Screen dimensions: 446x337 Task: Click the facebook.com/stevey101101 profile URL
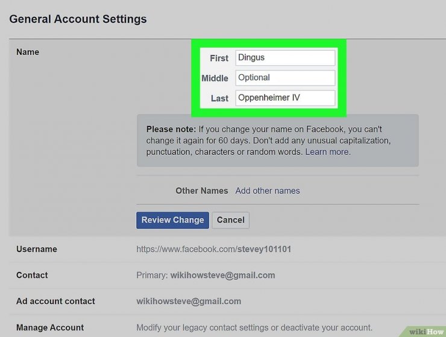coord(214,249)
